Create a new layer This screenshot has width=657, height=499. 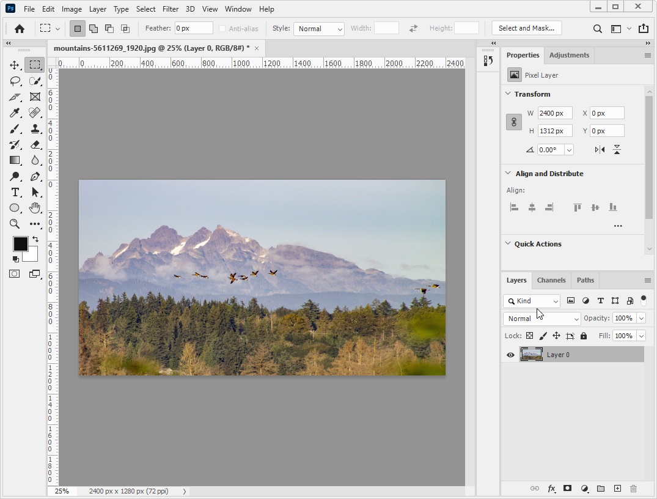pyautogui.click(x=617, y=489)
